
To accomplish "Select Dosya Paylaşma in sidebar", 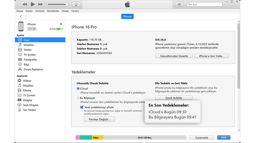I will point(33,69).
